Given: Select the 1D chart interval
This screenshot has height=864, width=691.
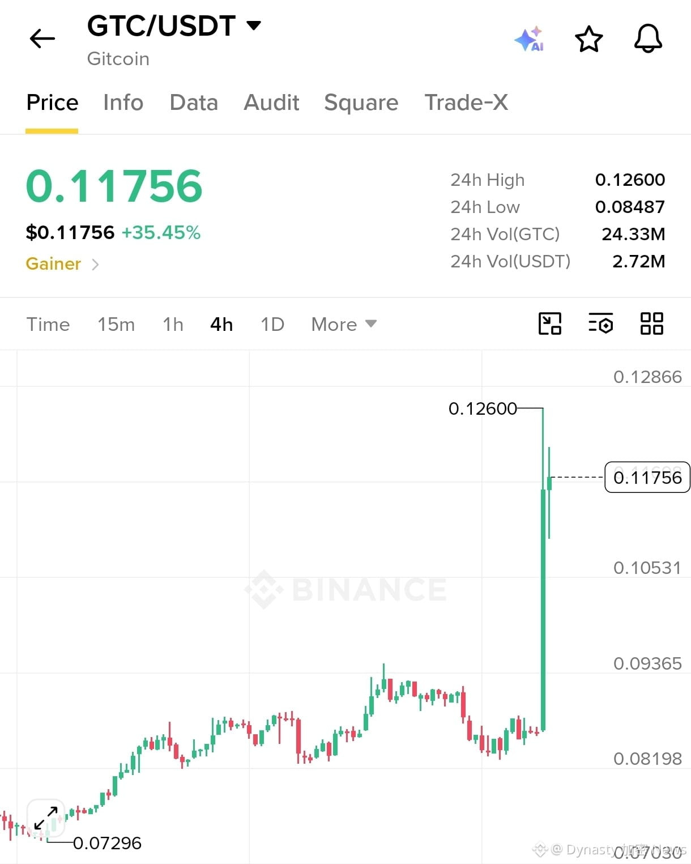Looking at the screenshot, I should coord(272,324).
